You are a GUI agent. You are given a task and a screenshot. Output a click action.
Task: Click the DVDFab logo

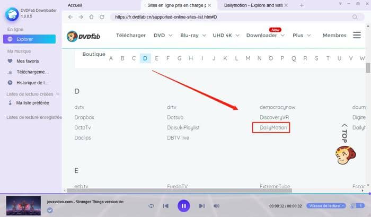[x=84, y=36]
